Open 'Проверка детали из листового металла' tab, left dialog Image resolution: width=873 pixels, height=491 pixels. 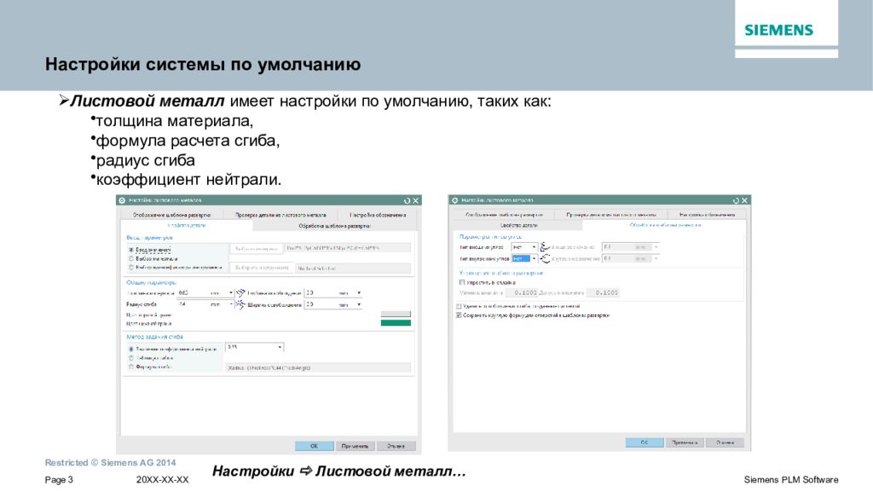click(x=280, y=215)
